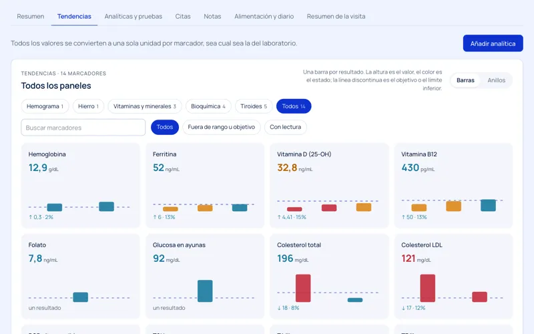Go to the Citas tab
The image size is (534, 334).
point(183,16)
